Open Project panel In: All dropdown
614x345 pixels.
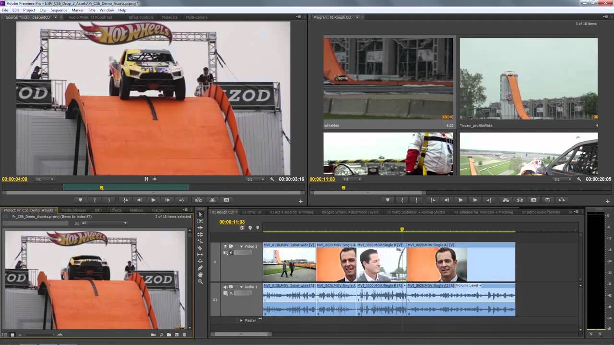[x=104, y=223]
